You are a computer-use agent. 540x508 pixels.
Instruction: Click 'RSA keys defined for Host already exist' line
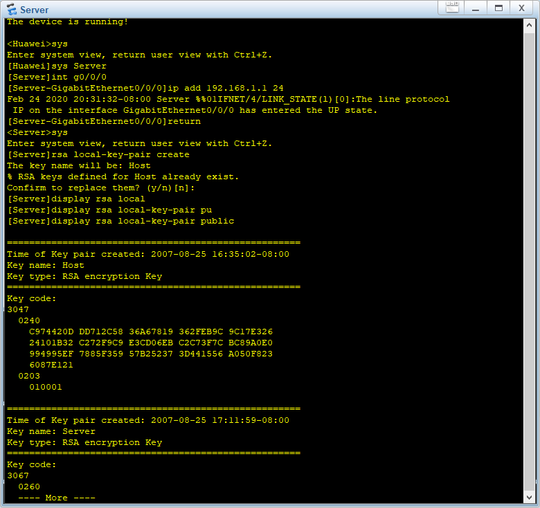tap(123, 176)
